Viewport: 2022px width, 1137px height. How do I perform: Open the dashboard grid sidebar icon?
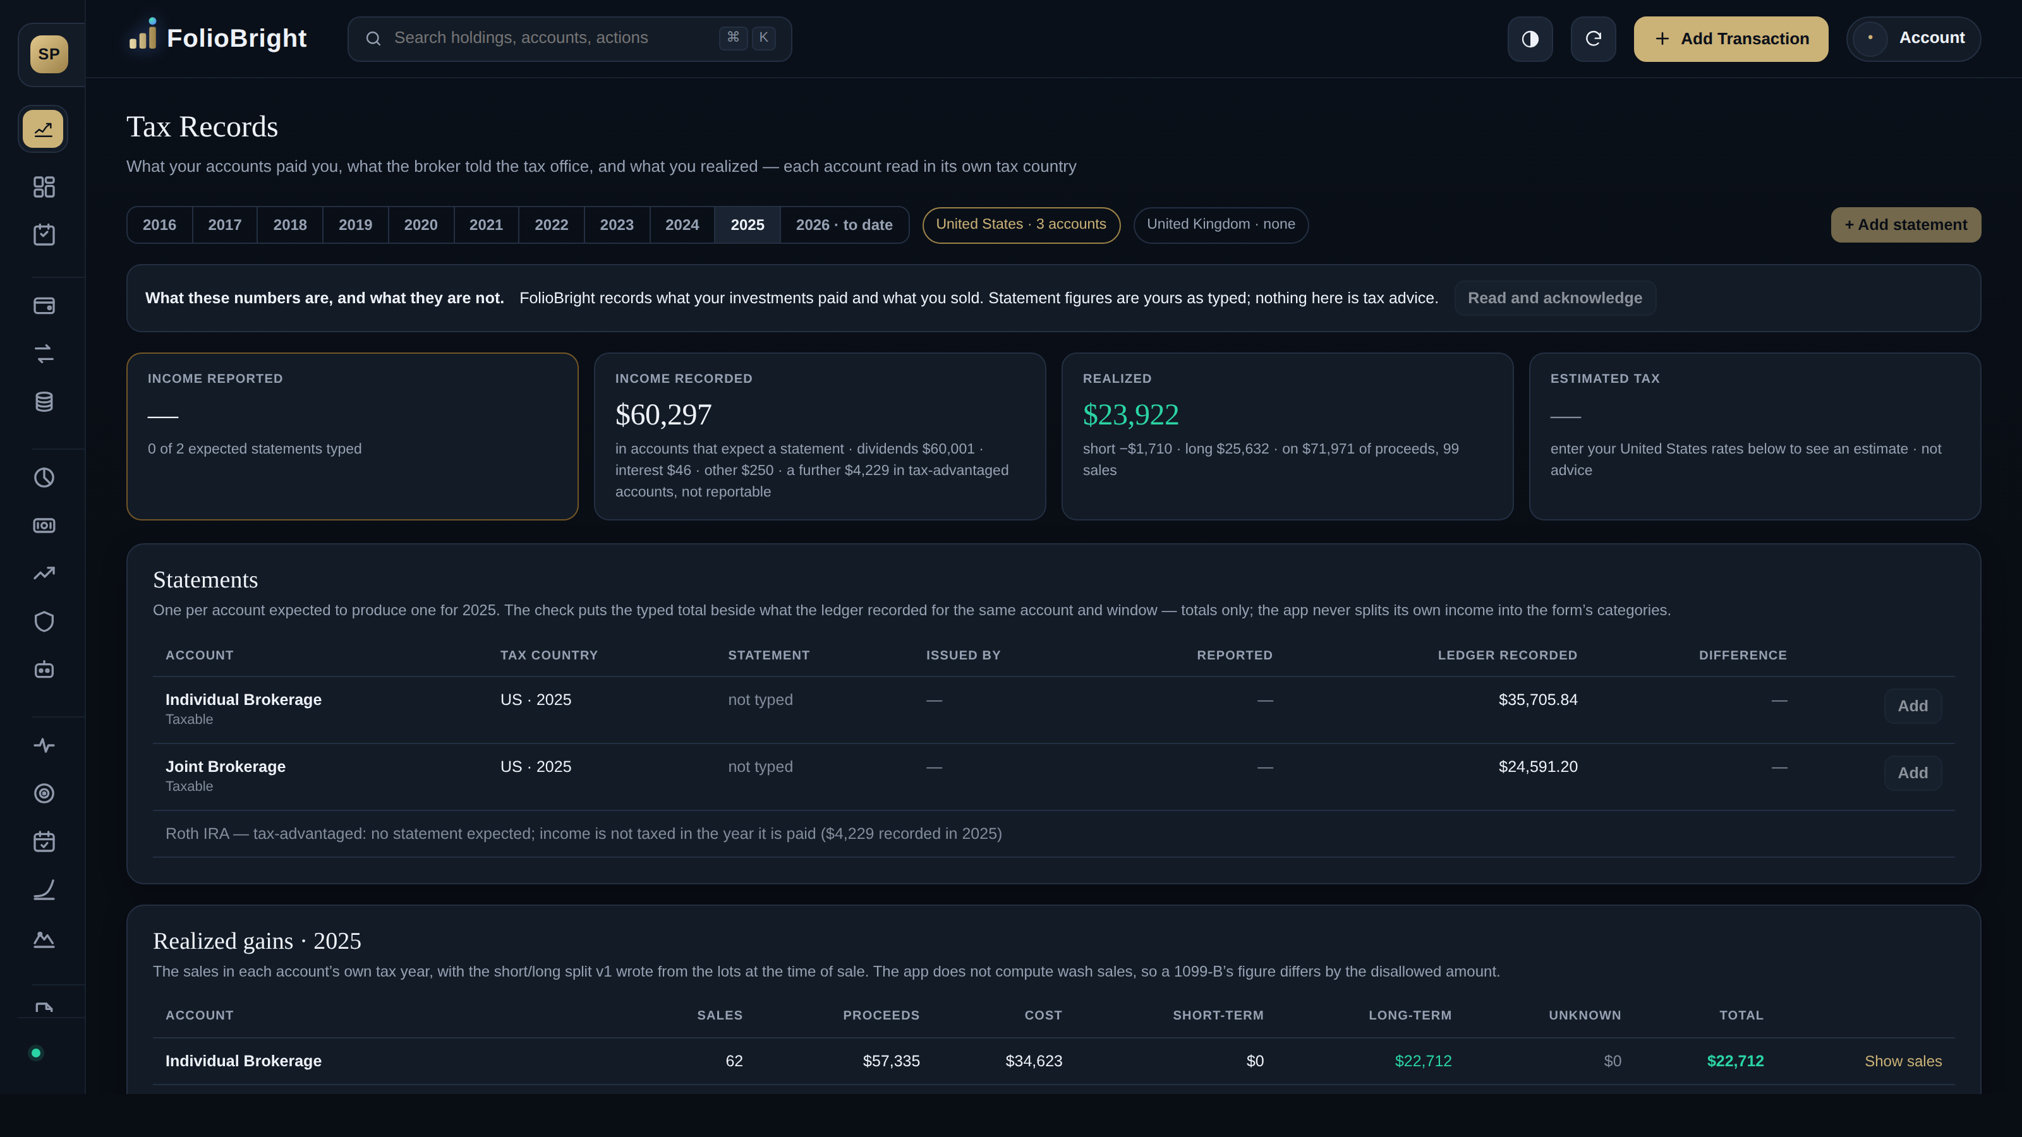[44, 187]
